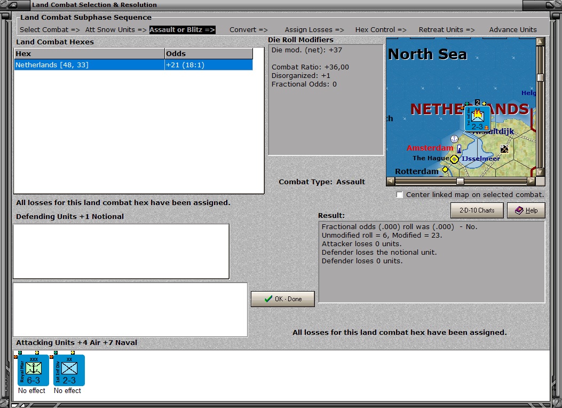
Task: Click the map's horizontal scrollbar right arrow
Action: pyautogui.click(x=532, y=181)
